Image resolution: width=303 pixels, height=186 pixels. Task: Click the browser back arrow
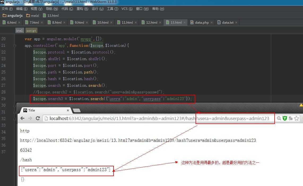(x=22, y=118)
